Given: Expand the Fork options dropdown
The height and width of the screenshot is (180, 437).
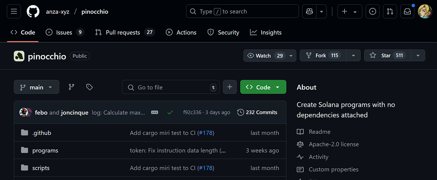Looking at the screenshot, I should 353,55.
